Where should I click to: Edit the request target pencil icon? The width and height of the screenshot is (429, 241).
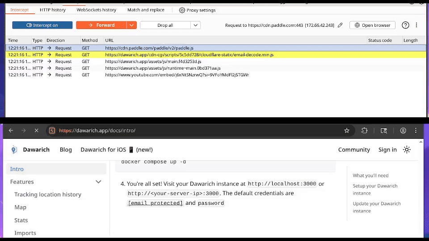340,25
